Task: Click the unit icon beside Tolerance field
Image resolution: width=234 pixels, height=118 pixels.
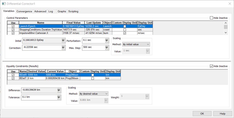Action: [x=59, y=97]
